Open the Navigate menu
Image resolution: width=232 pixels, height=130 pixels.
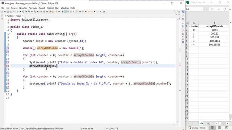pos(33,8)
